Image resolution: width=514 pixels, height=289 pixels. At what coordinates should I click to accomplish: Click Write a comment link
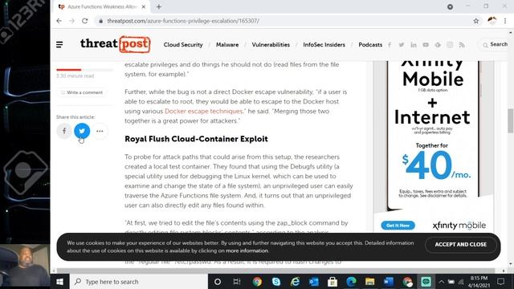(82, 92)
